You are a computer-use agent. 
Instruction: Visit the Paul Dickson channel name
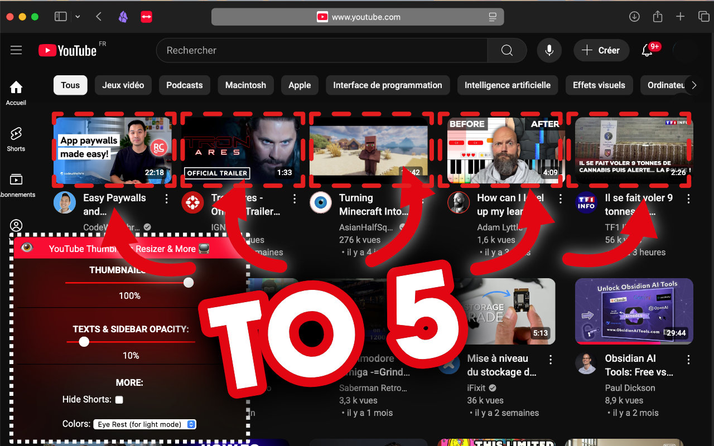pos(630,388)
